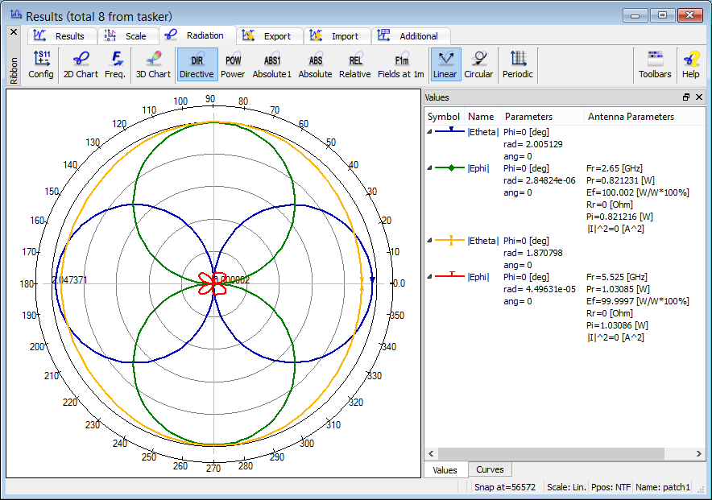Click the Periodic icon
Viewport: 712px width, 500px height.
pyautogui.click(x=518, y=65)
